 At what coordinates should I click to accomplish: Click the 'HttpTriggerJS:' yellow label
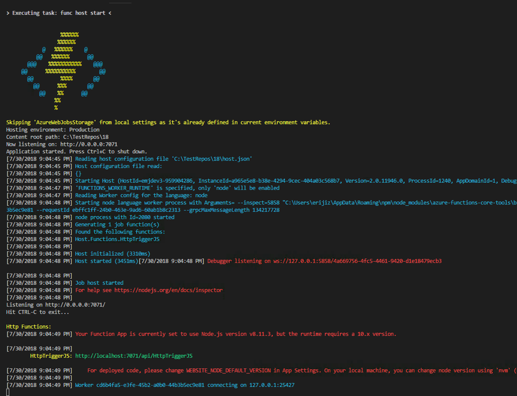click(x=51, y=356)
